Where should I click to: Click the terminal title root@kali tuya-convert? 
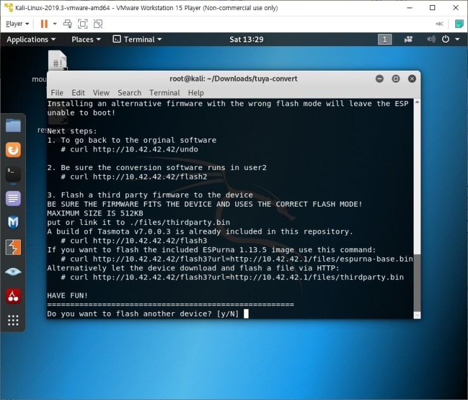pyautogui.click(x=233, y=79)
